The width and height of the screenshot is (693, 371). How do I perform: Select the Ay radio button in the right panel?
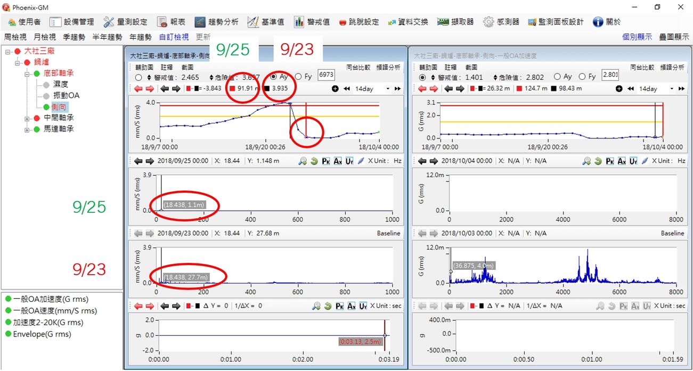tap(558, 77)
